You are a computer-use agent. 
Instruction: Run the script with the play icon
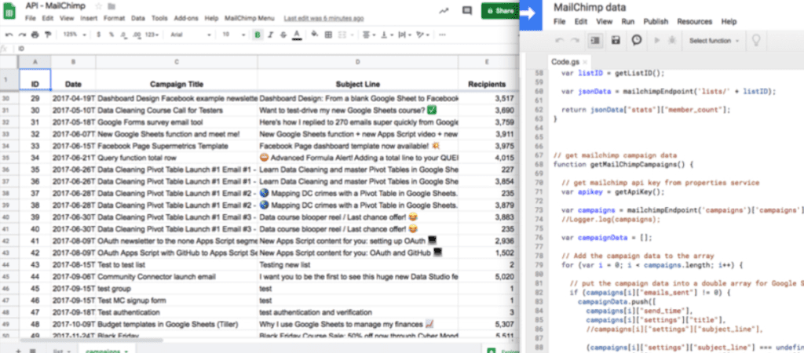[657, 40]
